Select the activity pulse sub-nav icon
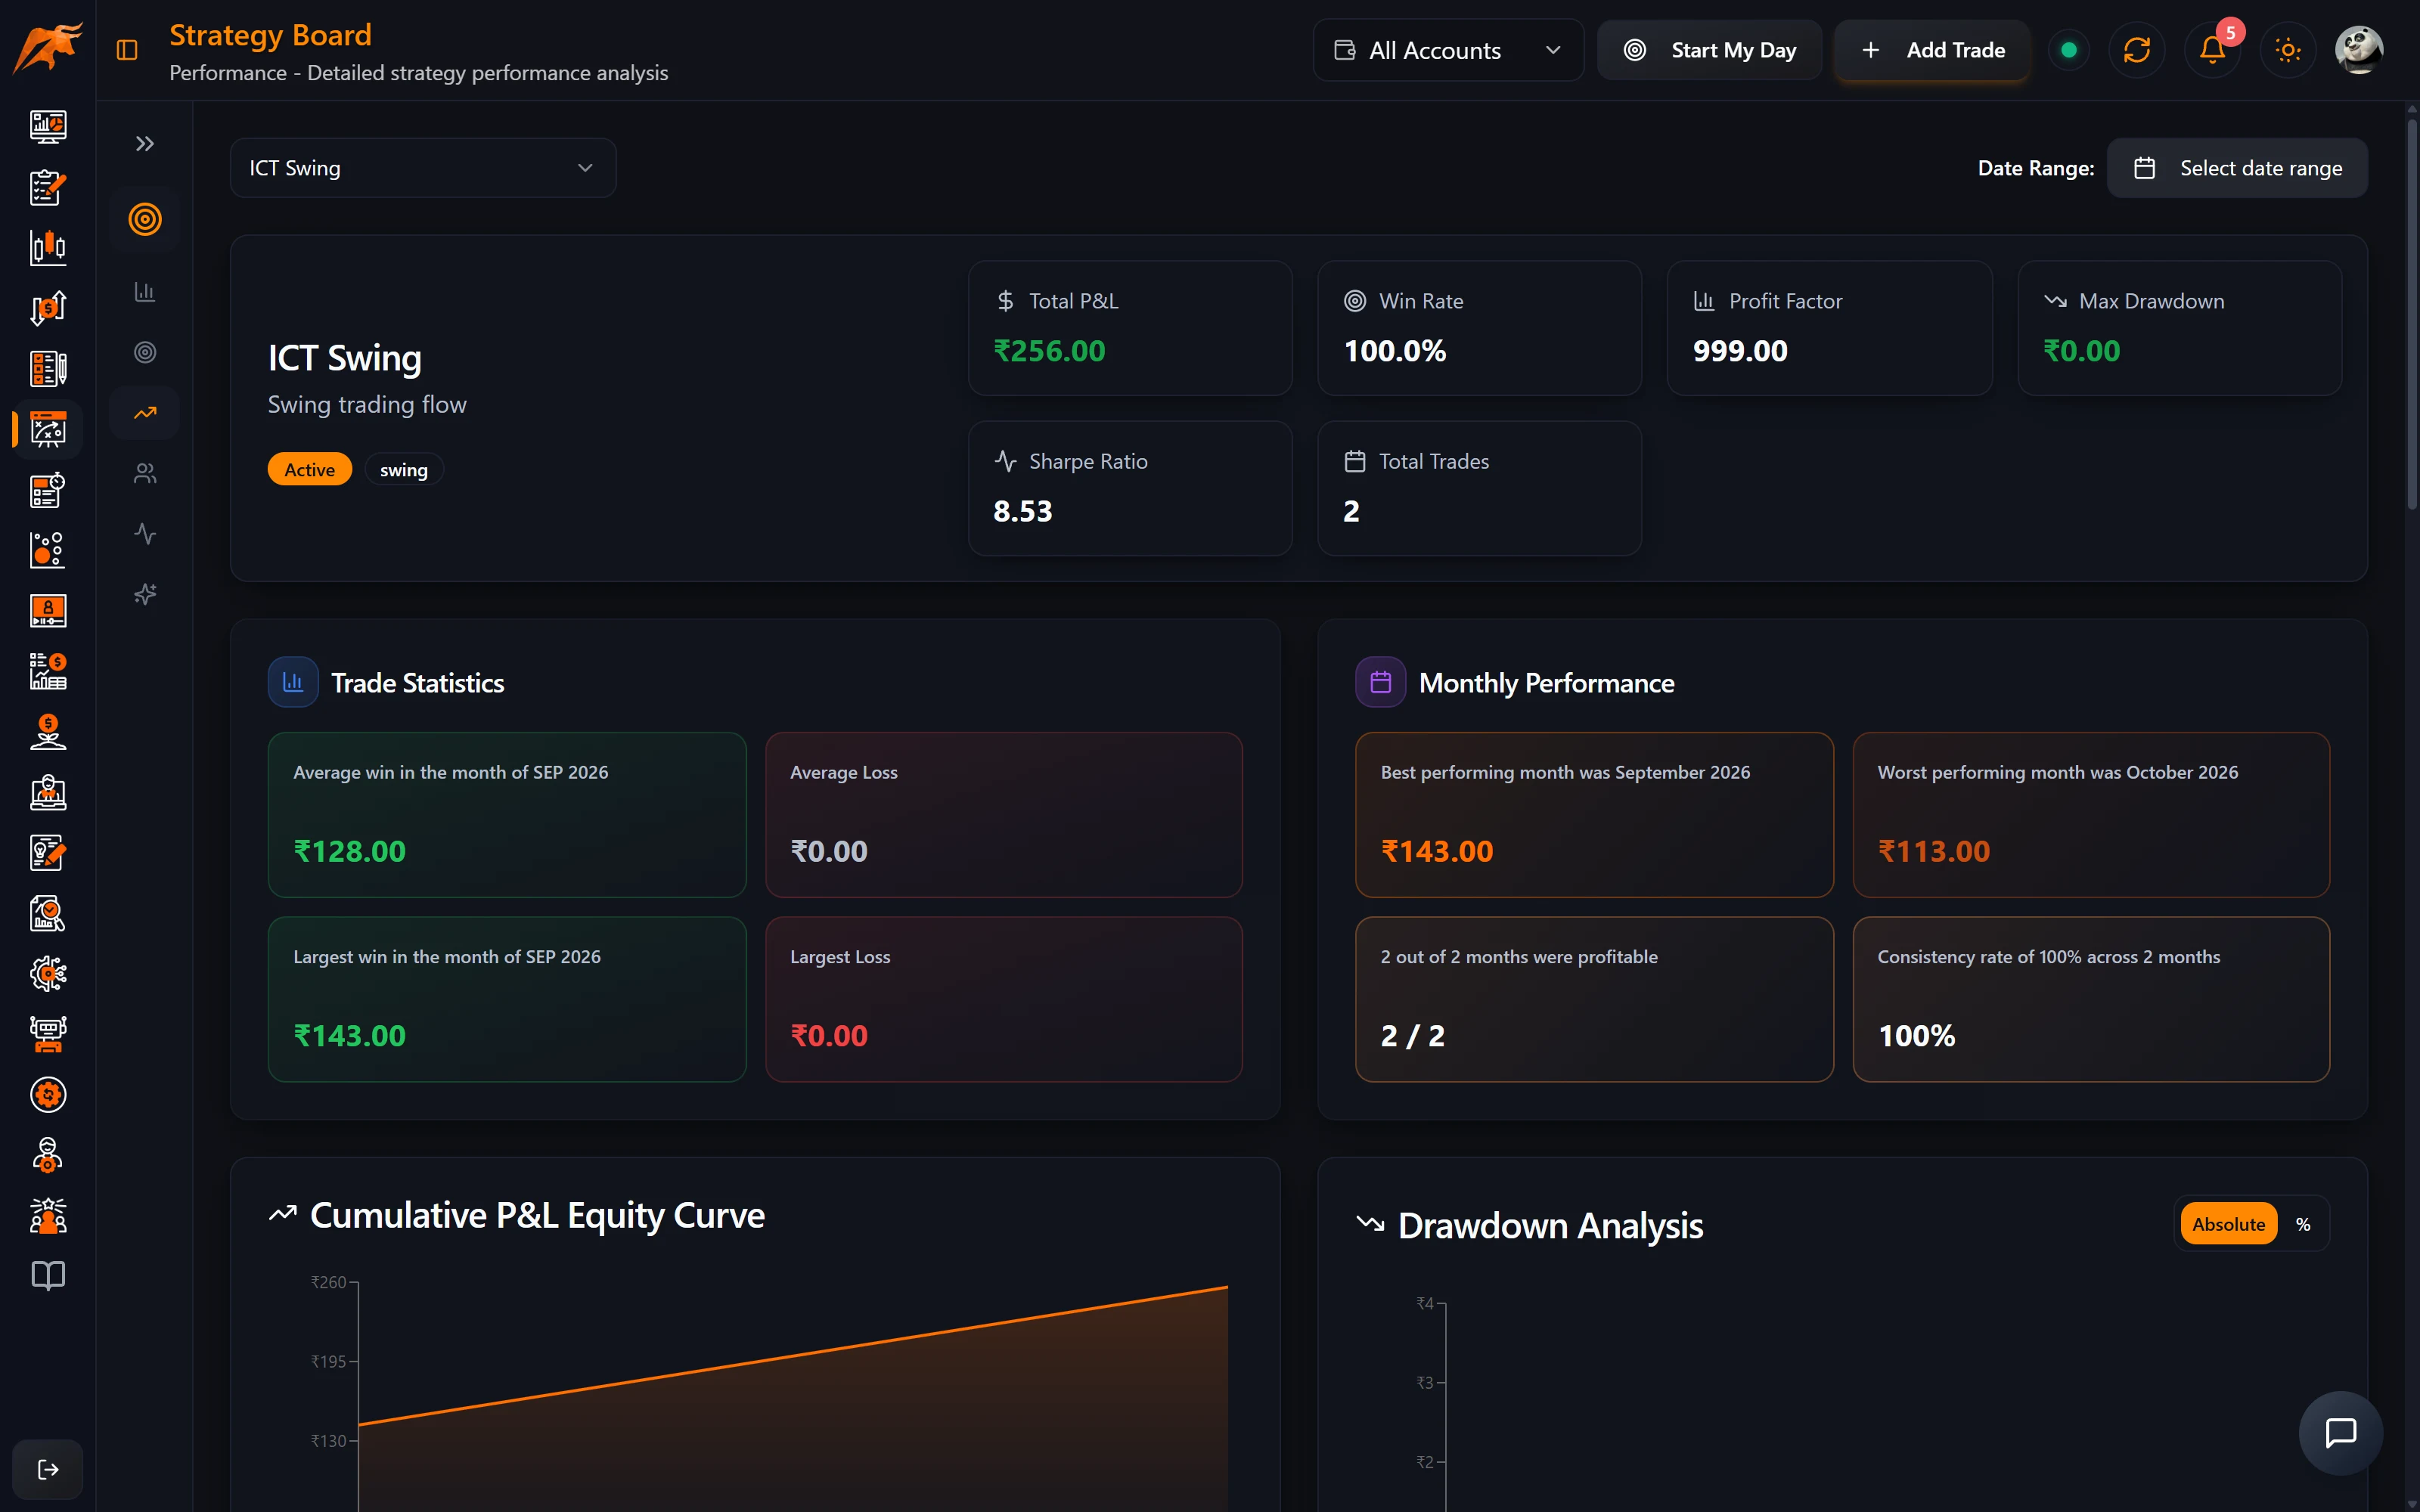 145,534
